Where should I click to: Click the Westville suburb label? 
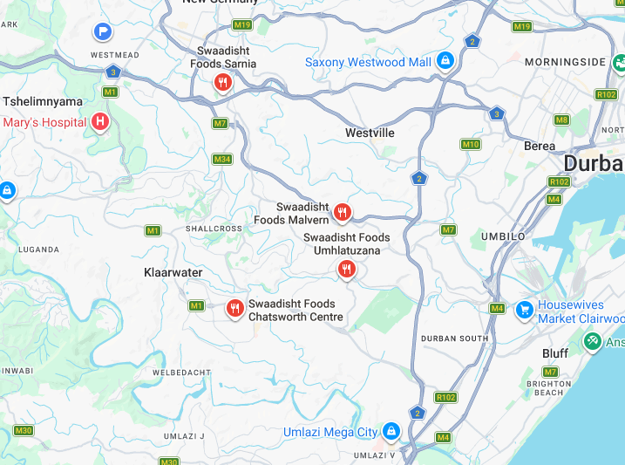(x=370, y=133)
